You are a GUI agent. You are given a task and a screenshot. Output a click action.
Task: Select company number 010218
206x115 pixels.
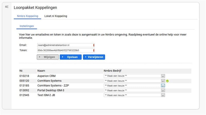(x=24, y=76)
